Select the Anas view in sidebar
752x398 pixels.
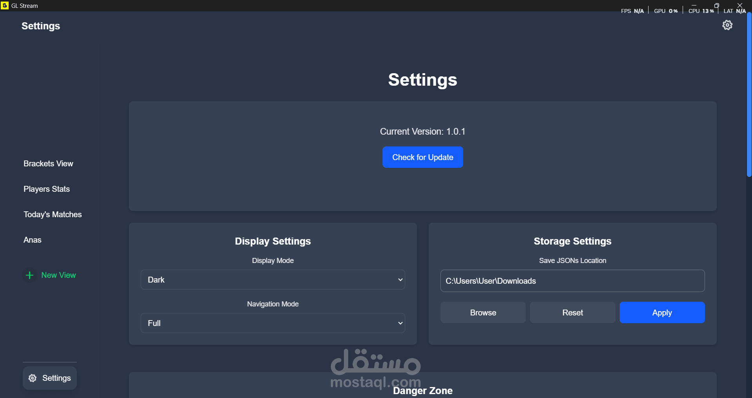pos(33,240)
